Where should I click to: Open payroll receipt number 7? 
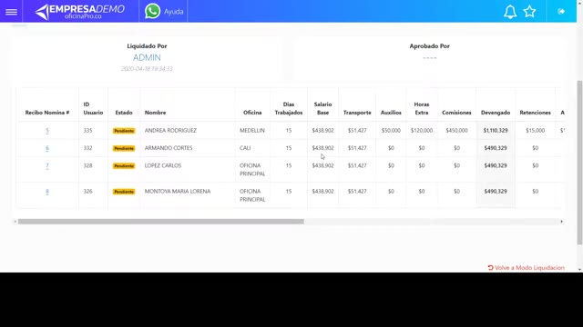47,165
